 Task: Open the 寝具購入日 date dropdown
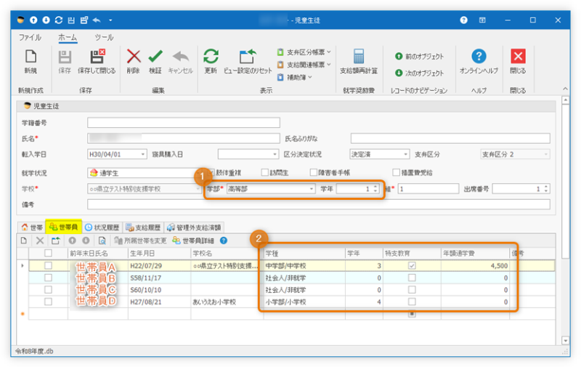(x=275, y=154)
